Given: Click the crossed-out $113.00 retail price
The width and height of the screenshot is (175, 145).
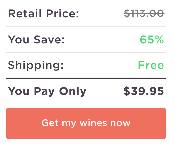Looking at the screenshot, I should coord(144,14).
